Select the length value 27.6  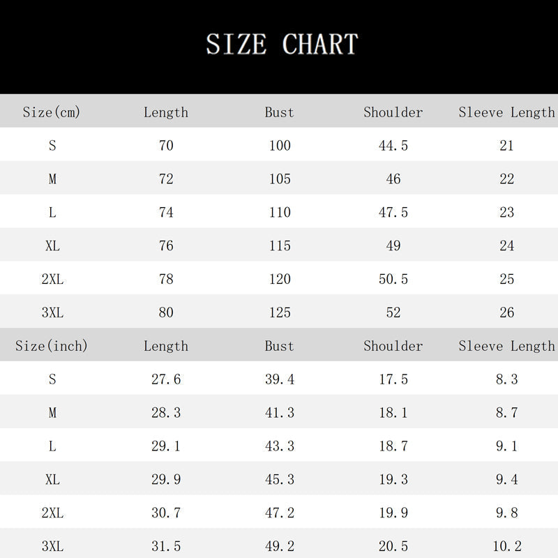[x=166, y=379]
